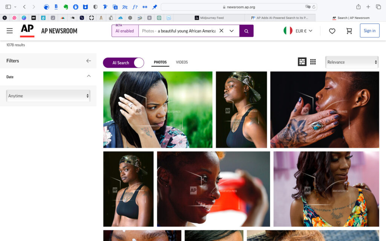Click the translate icon in address bar

[x=308, y=7]
